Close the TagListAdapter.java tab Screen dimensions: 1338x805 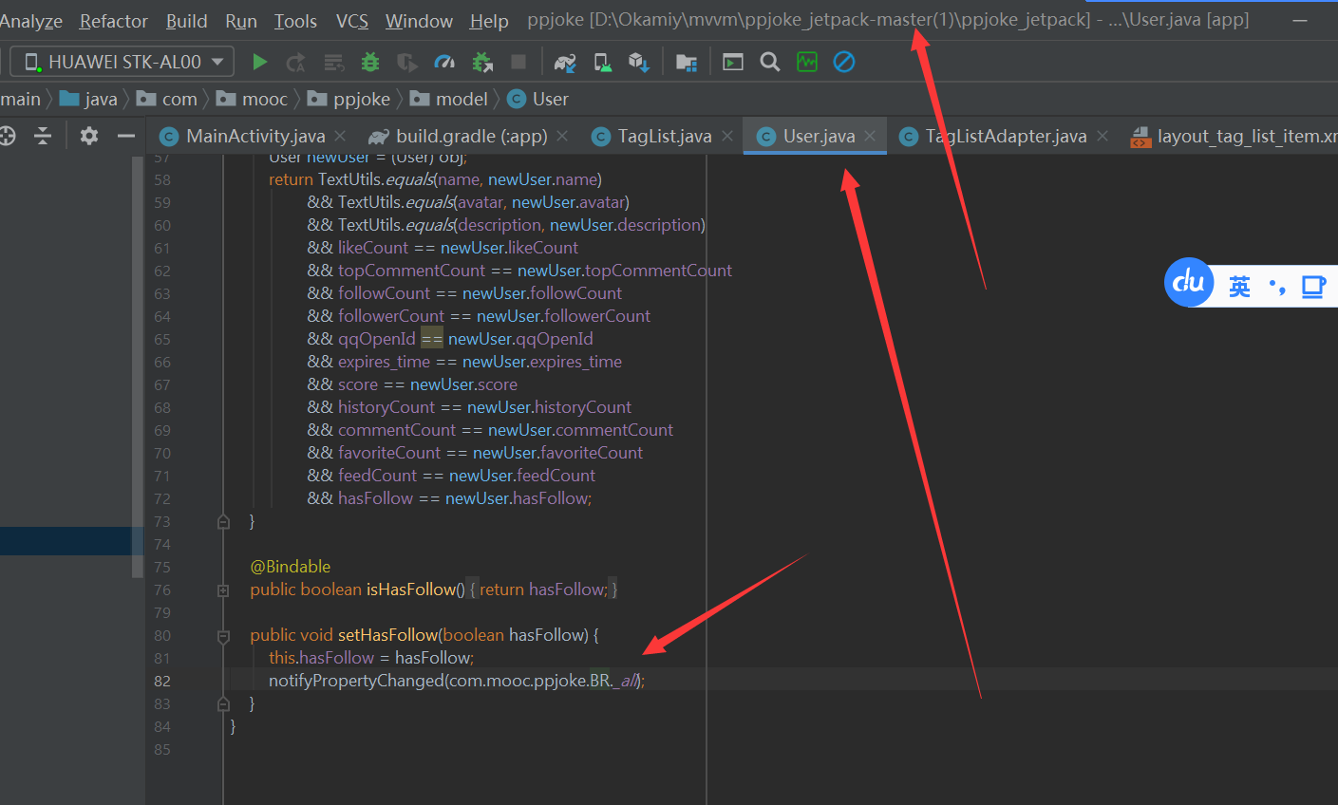[1102, 136]
